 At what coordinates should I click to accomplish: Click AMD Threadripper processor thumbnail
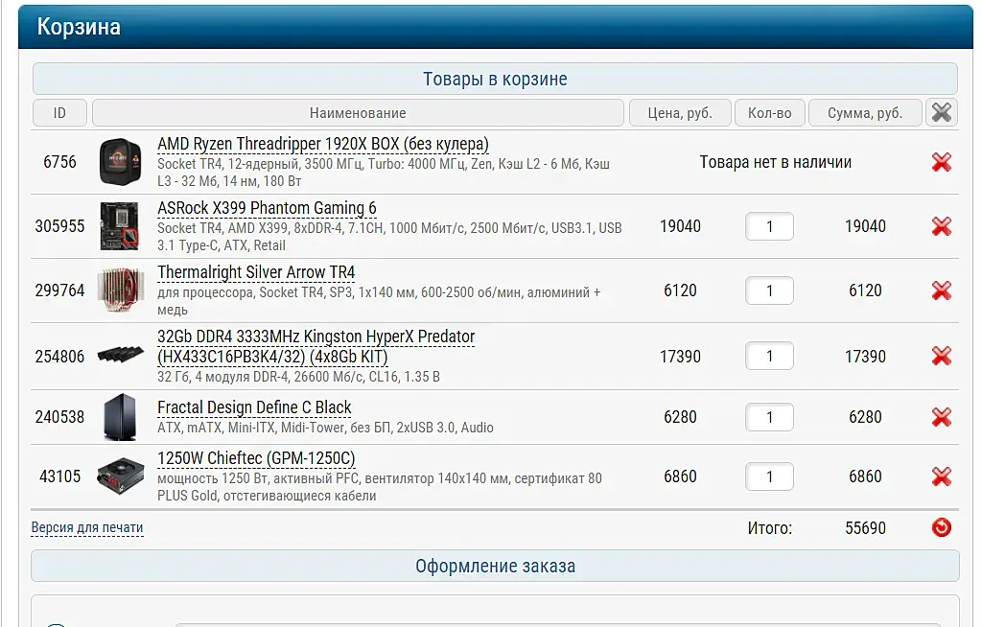[120, 162]
